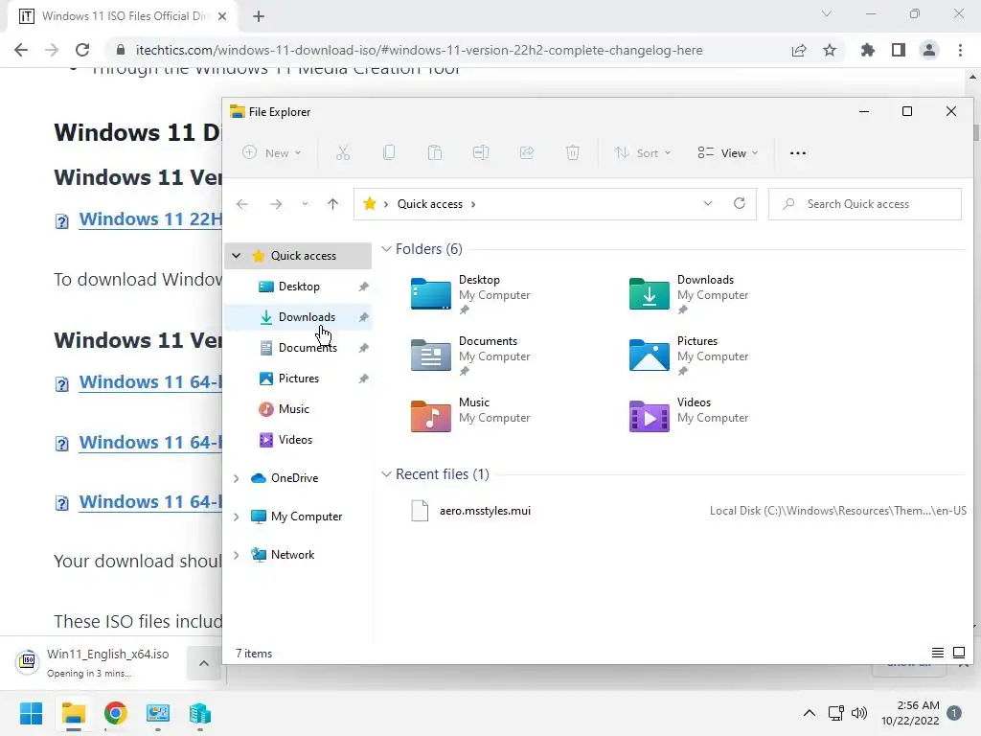The image size is (981, 736).
Task: Open the Windows Start menu
Action: click(x=31, y=713)
